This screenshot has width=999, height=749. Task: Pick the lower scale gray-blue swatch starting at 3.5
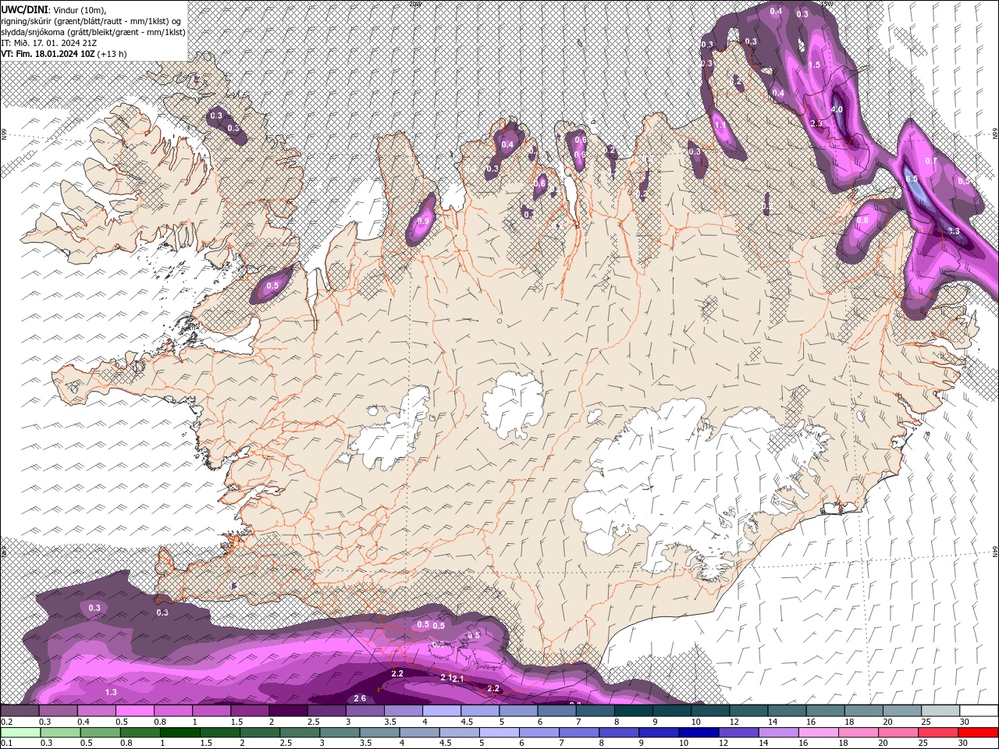coord(379,733)
